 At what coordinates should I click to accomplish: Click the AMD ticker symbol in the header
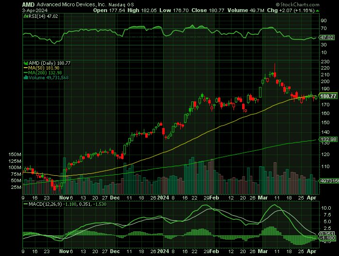tap(28, 4)
